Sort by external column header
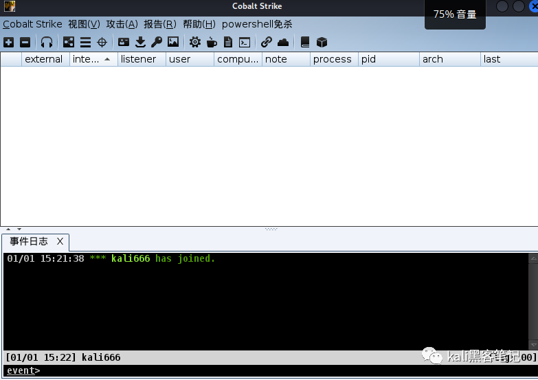 click(45, 59)
